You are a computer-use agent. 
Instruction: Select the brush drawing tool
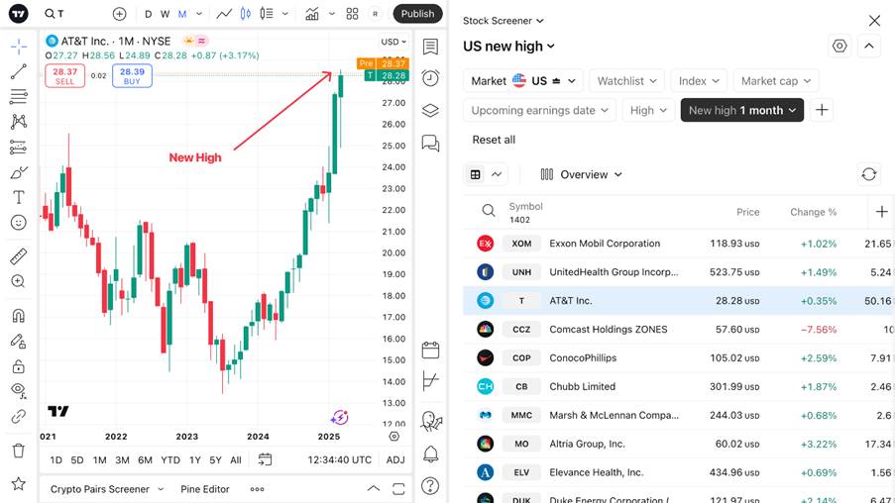tap(18, 172)
